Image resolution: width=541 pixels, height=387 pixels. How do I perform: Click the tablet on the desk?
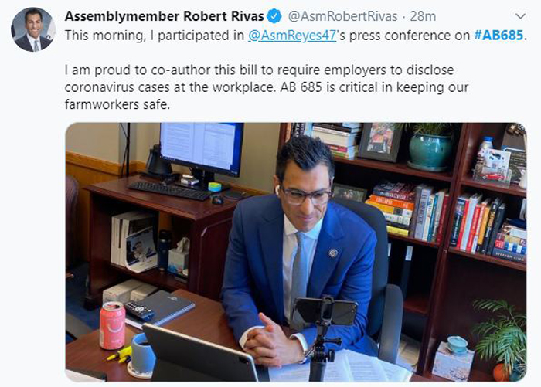coord(200,354)
